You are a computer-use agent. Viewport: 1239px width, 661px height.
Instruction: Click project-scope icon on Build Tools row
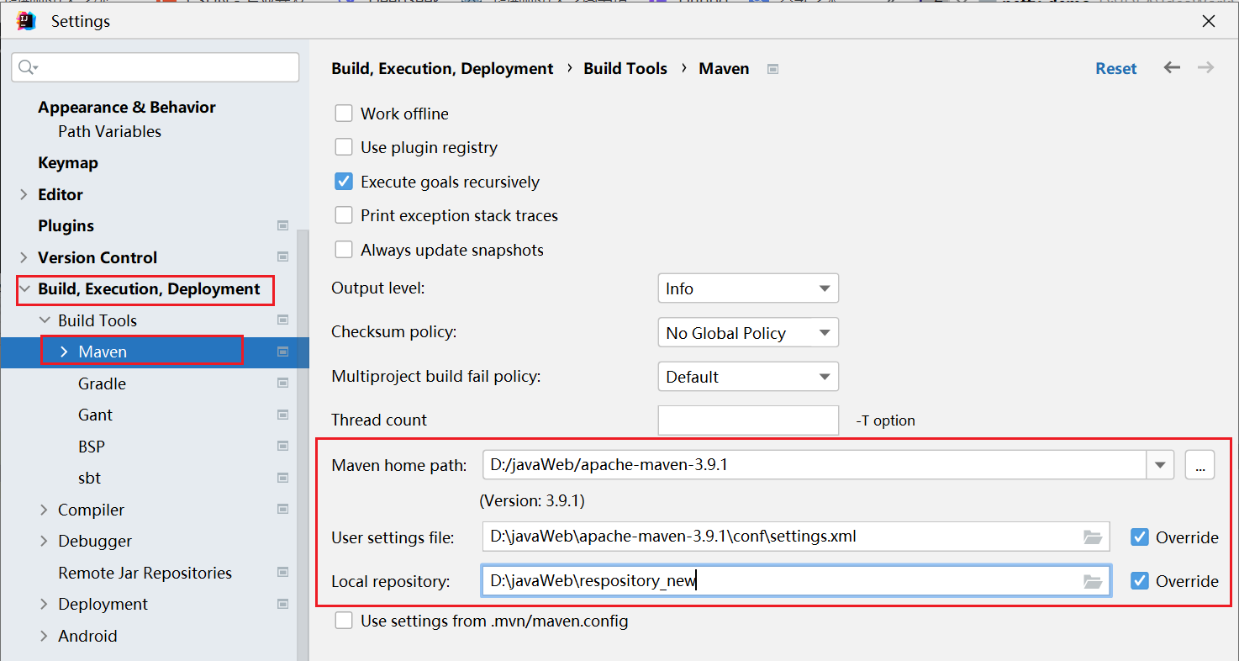283,320
